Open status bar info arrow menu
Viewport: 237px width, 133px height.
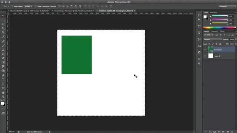(x=49, y=132)
